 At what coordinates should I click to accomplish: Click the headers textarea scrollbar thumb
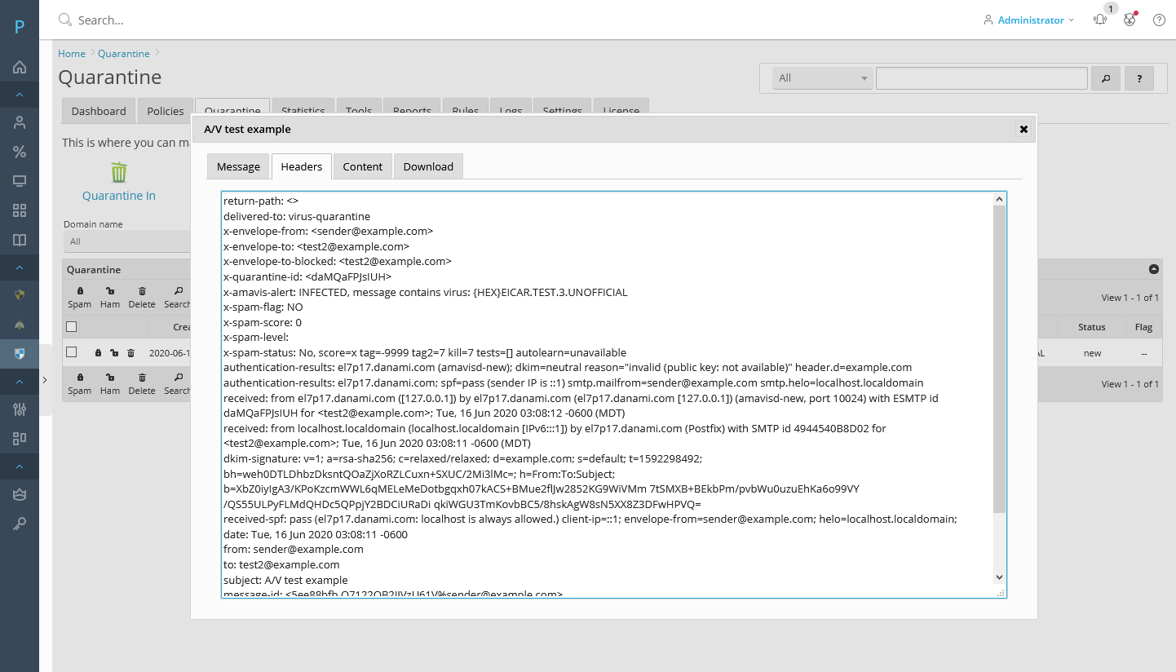point(999,359)
